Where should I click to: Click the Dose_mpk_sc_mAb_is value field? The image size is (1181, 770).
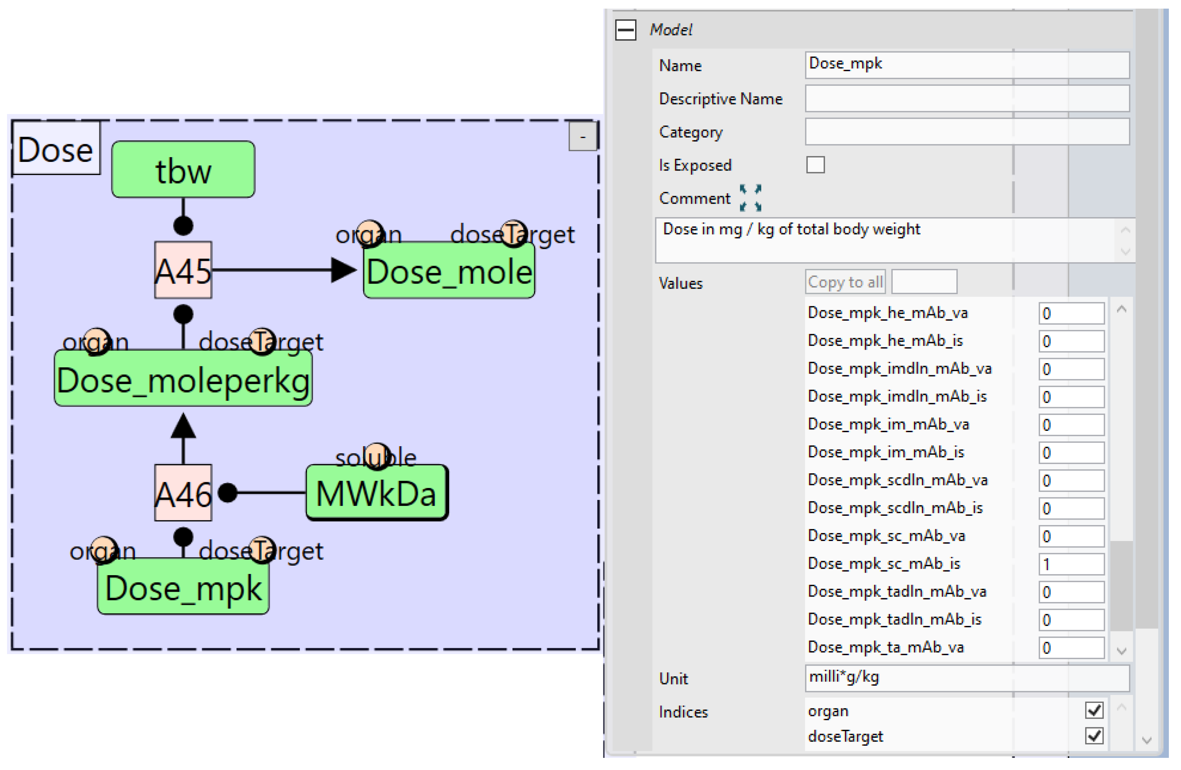[x=1071, y=564]
